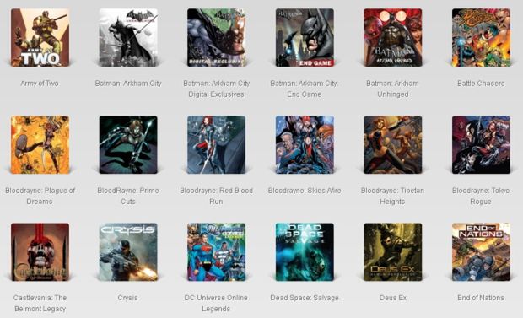This screenshot has height=318, width=523.
Task: Select the Batman: Arkham City cover art
Action: tap(128, 38)
